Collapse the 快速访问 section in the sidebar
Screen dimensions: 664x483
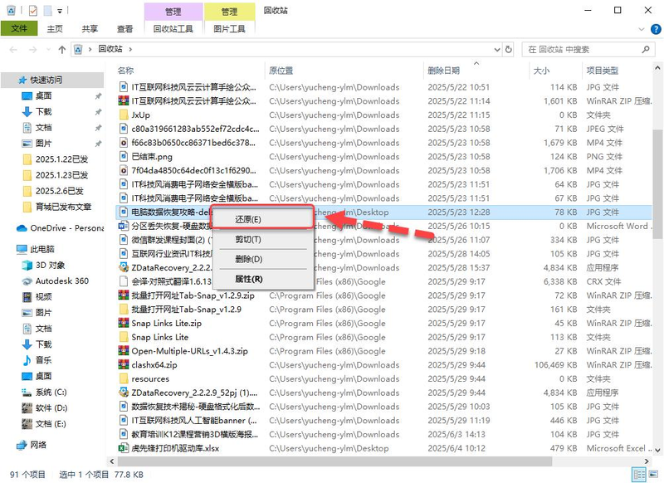tap(10, 80)
